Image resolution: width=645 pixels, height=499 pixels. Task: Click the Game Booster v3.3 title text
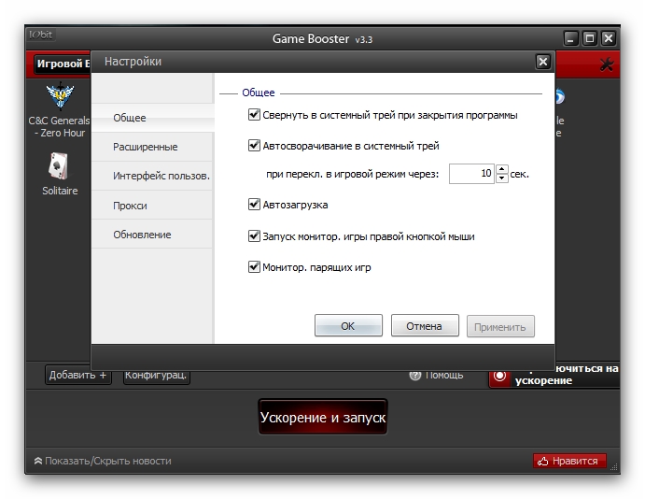click(x=322, y=38)
